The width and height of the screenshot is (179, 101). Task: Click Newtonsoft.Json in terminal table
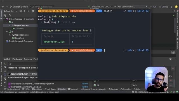click(x=54, y=42)
